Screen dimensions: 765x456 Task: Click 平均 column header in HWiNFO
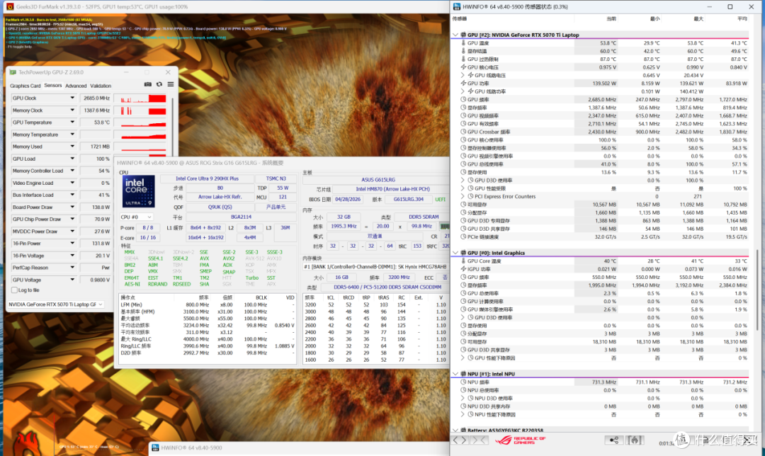click(742, 18)
